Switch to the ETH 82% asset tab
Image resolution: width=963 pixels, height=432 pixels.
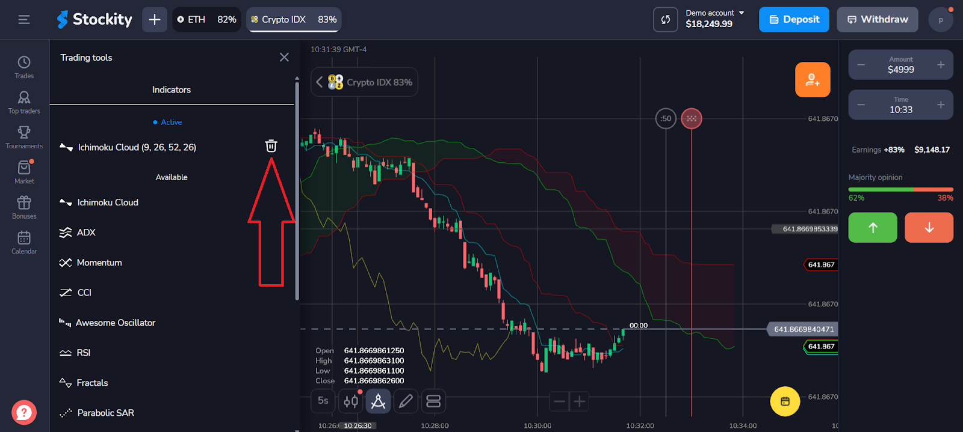pyautogui.click(x=206, y=20)
